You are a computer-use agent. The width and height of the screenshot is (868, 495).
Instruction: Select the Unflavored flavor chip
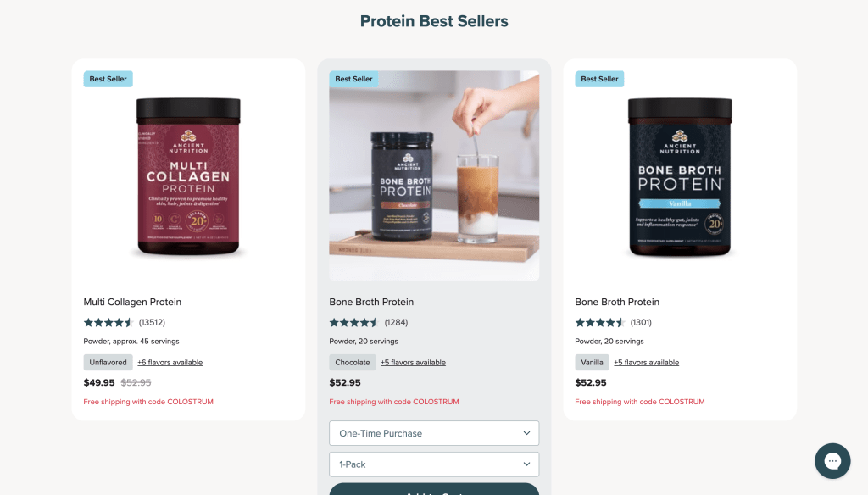click(x=108, y=362)
